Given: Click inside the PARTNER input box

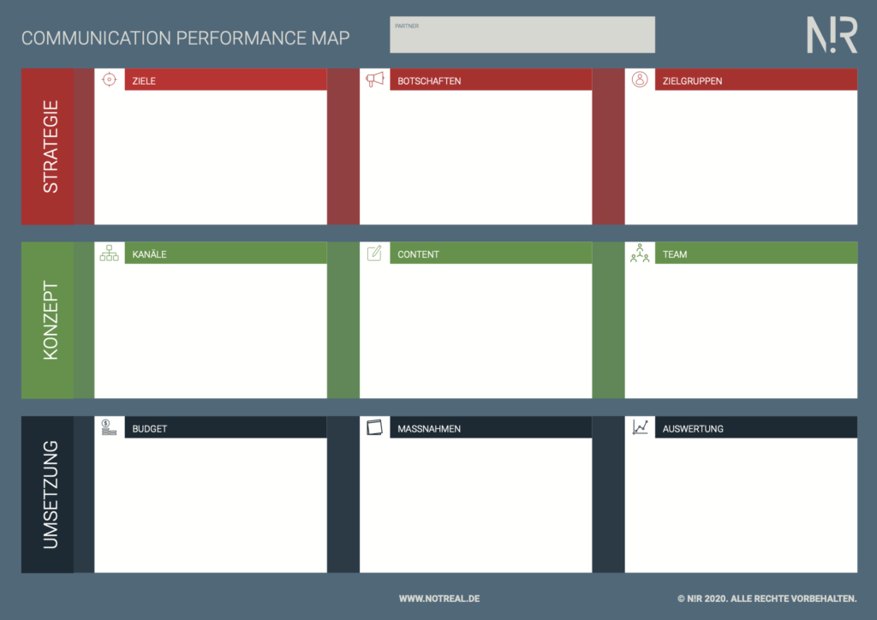Looking at the screenshot, I should click(x=522, y=36).
